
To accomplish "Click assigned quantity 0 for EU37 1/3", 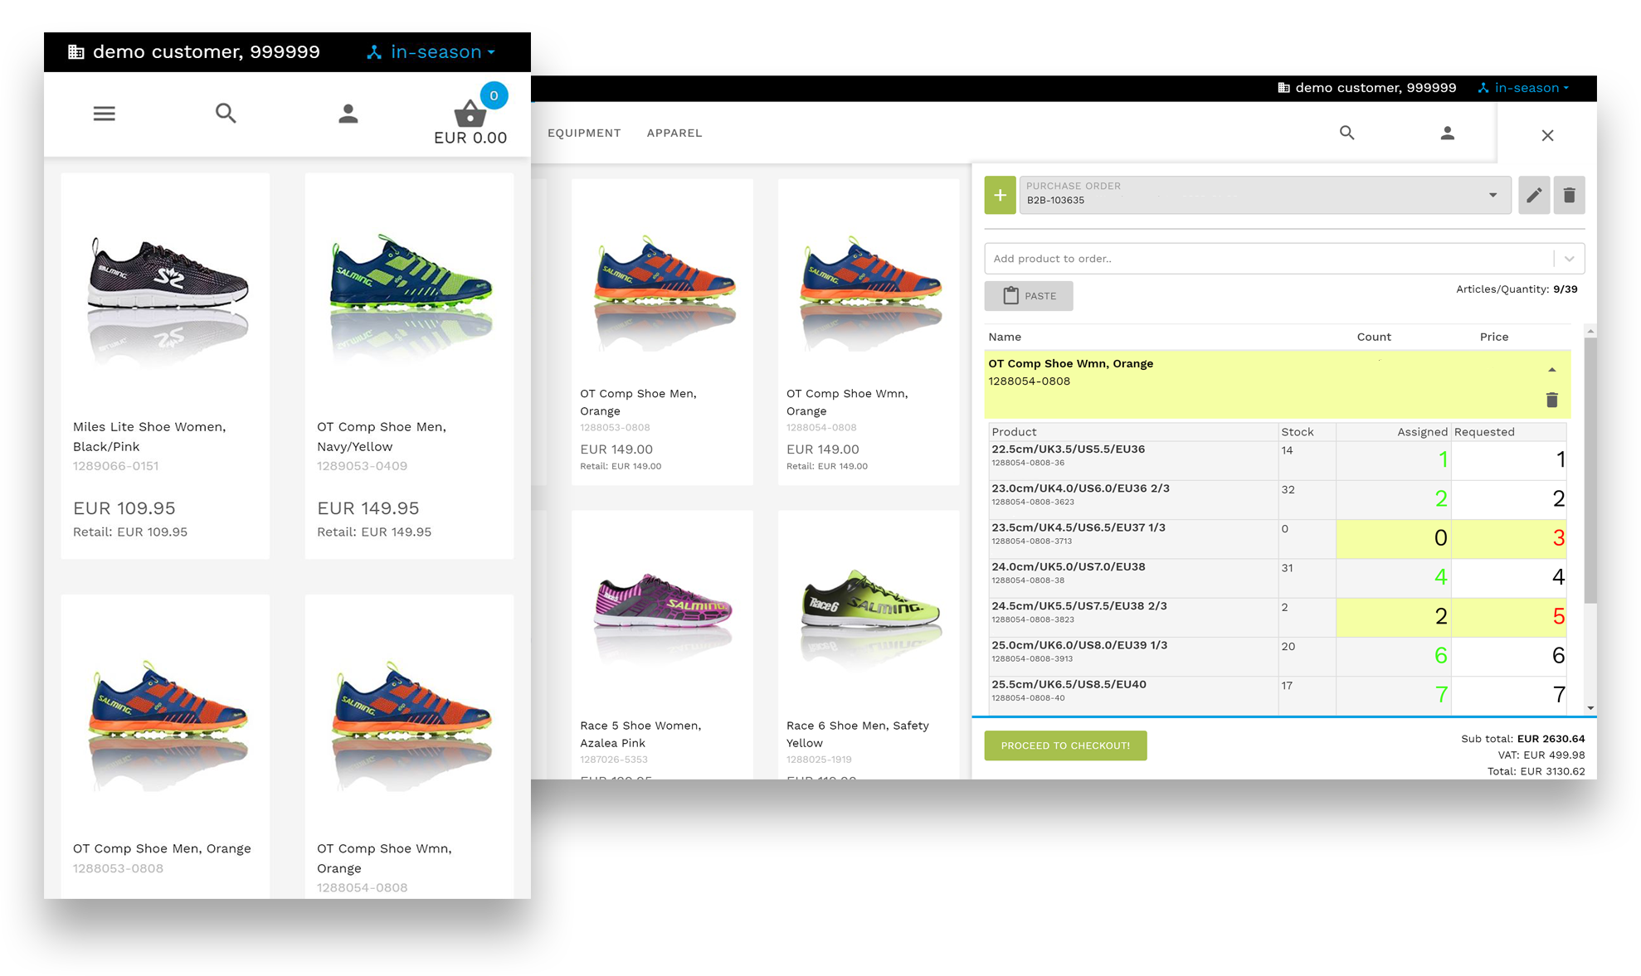I will coord(1394,537).
